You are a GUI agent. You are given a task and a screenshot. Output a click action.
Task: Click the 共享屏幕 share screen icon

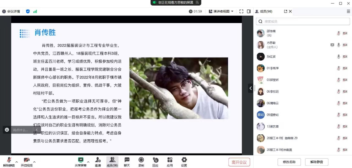coord(81,160)
